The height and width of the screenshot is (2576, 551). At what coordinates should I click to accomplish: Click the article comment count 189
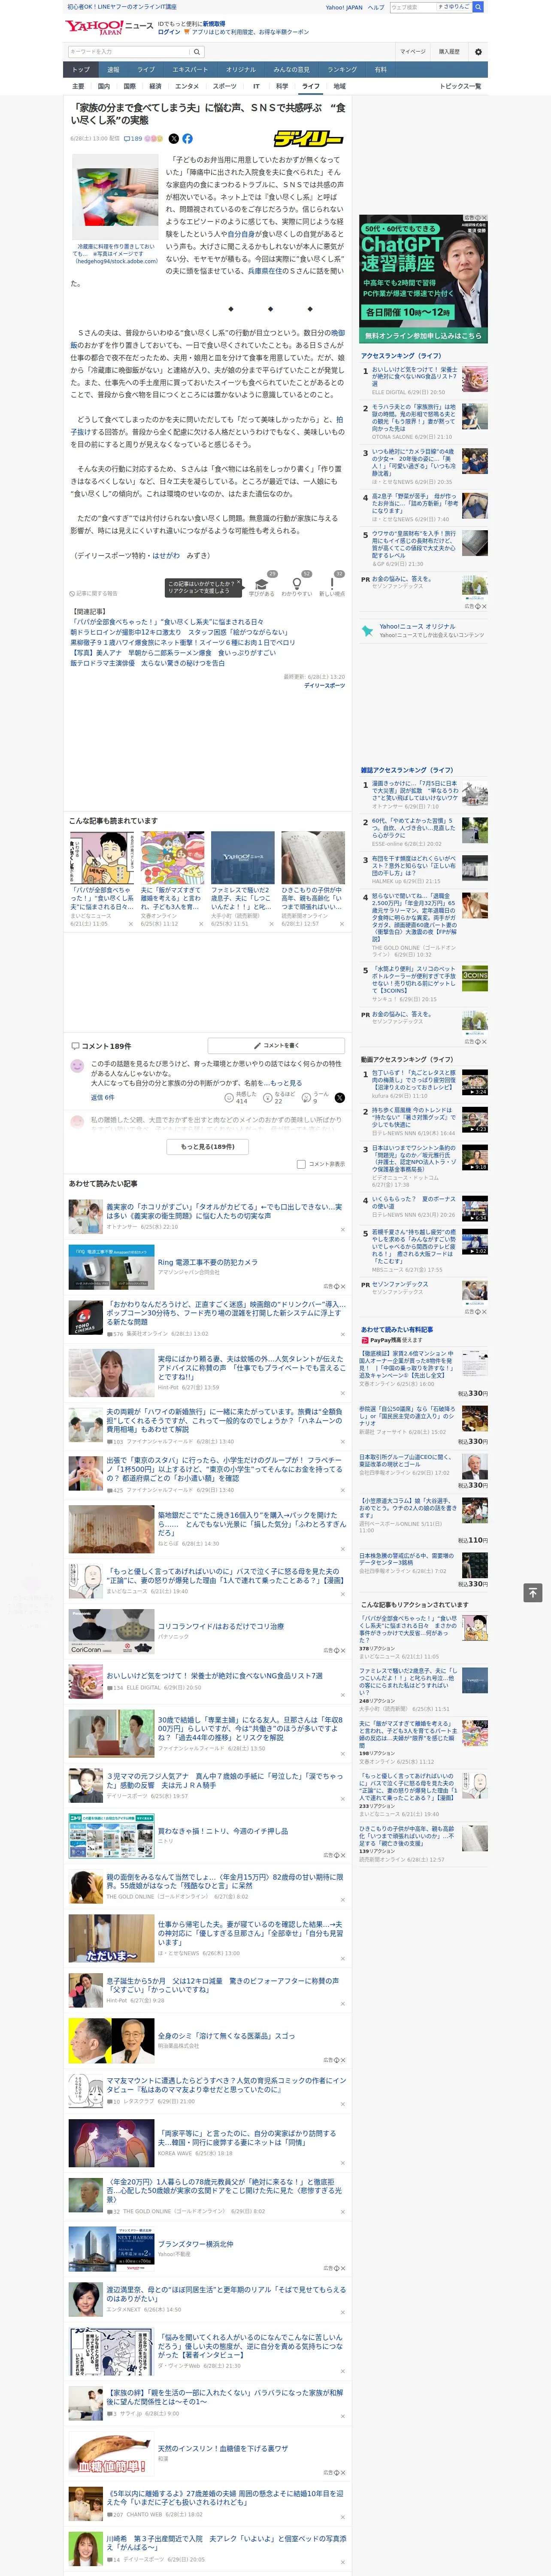(x=133, y=139)
